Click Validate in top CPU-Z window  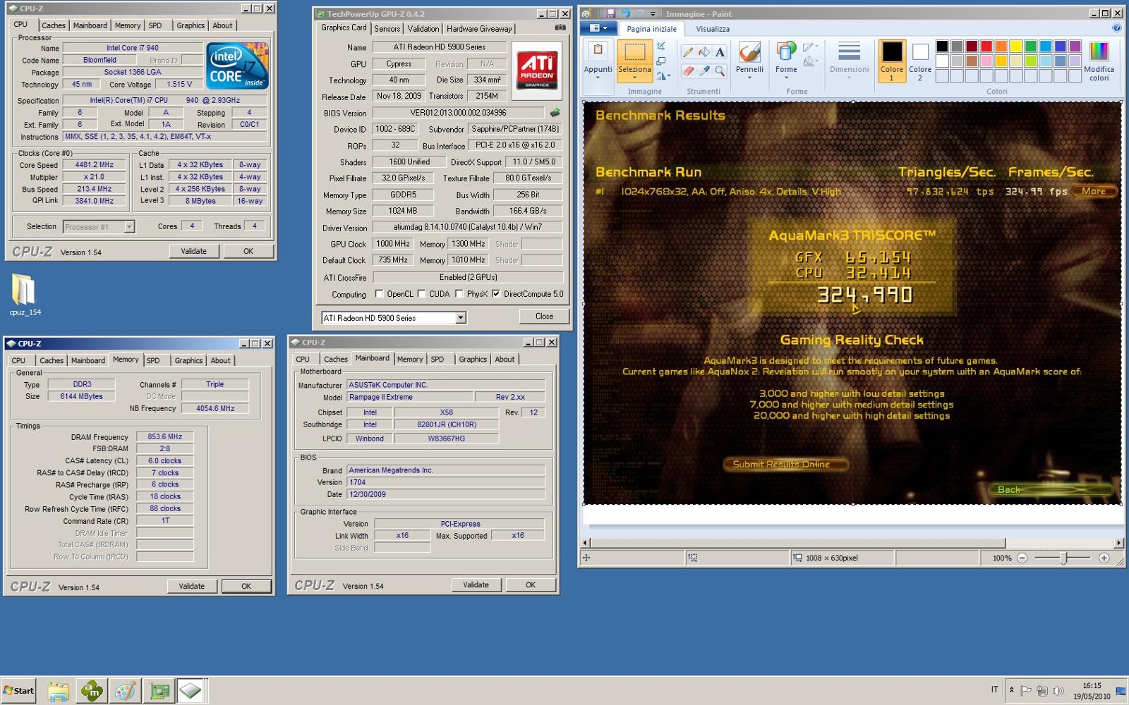(x=193, y=251)
